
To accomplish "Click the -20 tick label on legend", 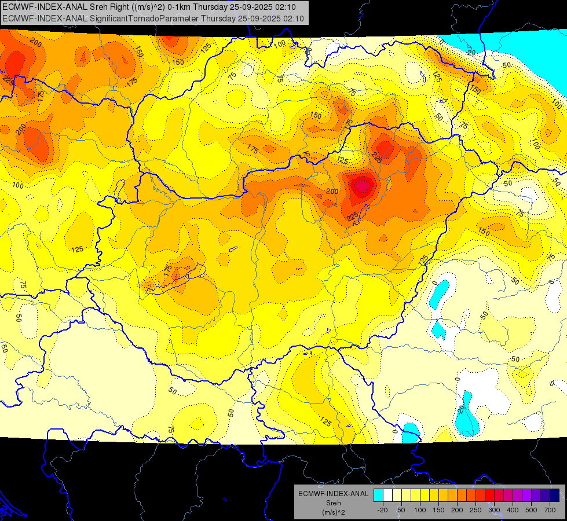I will point(383,510).
